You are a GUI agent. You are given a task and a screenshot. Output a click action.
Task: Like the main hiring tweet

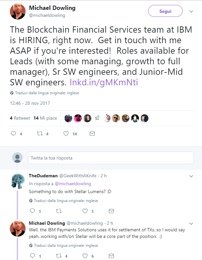tap(66, 134)
